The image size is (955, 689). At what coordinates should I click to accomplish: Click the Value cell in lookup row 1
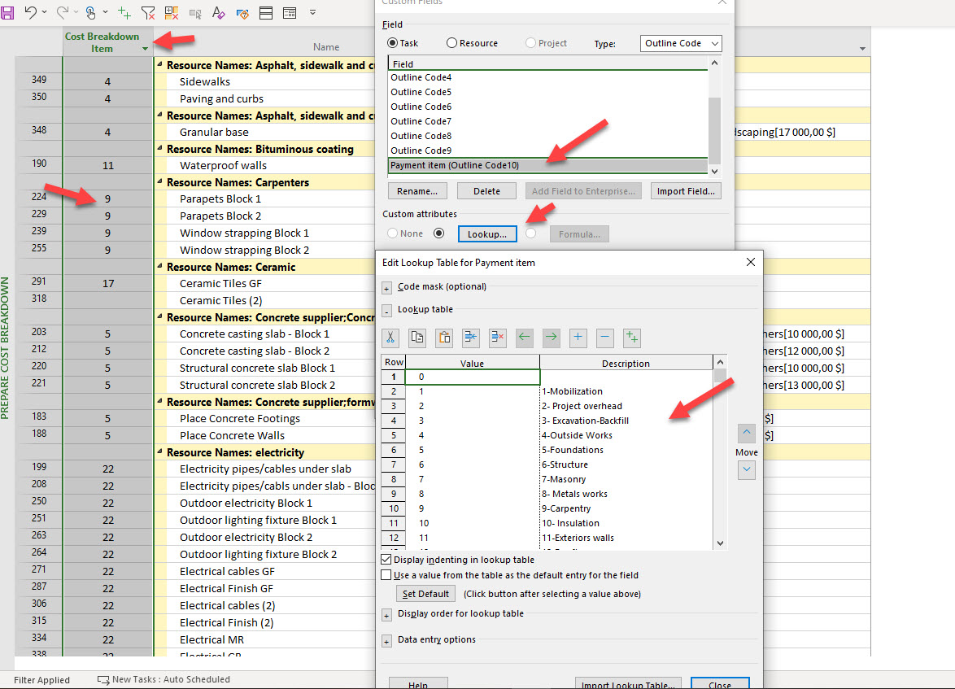tap(472, 377)
